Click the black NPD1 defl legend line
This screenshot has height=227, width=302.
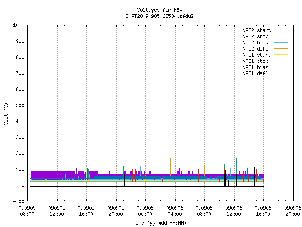pos(281,73)
